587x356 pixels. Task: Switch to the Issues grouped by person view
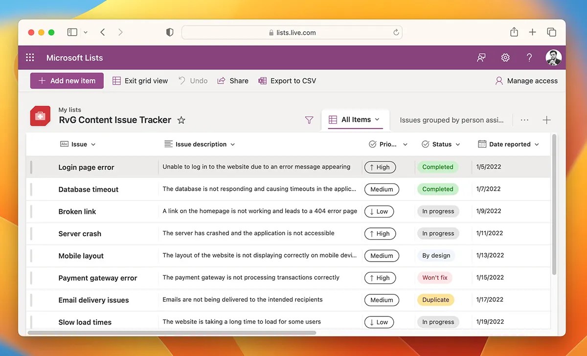[x=451, y=120]
